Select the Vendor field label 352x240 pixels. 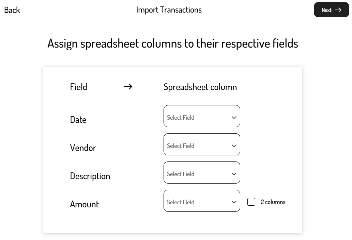point(83,148)
